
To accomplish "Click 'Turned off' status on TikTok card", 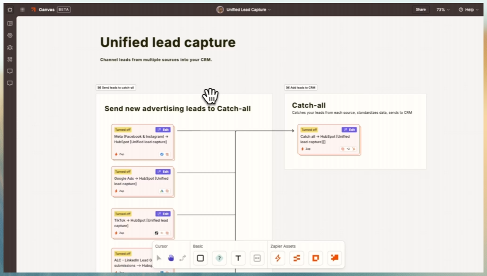I will pos(123,214).
